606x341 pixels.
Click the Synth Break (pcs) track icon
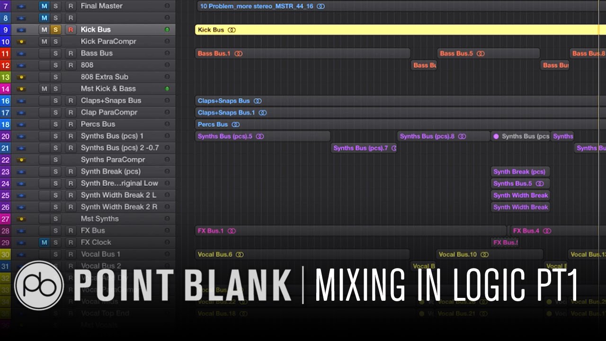pos(21,172)
